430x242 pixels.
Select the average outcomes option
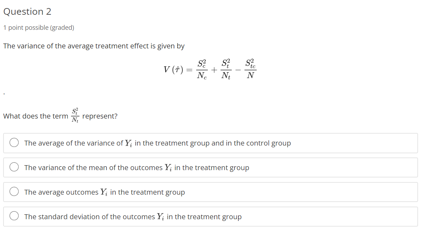coord(14,191)
